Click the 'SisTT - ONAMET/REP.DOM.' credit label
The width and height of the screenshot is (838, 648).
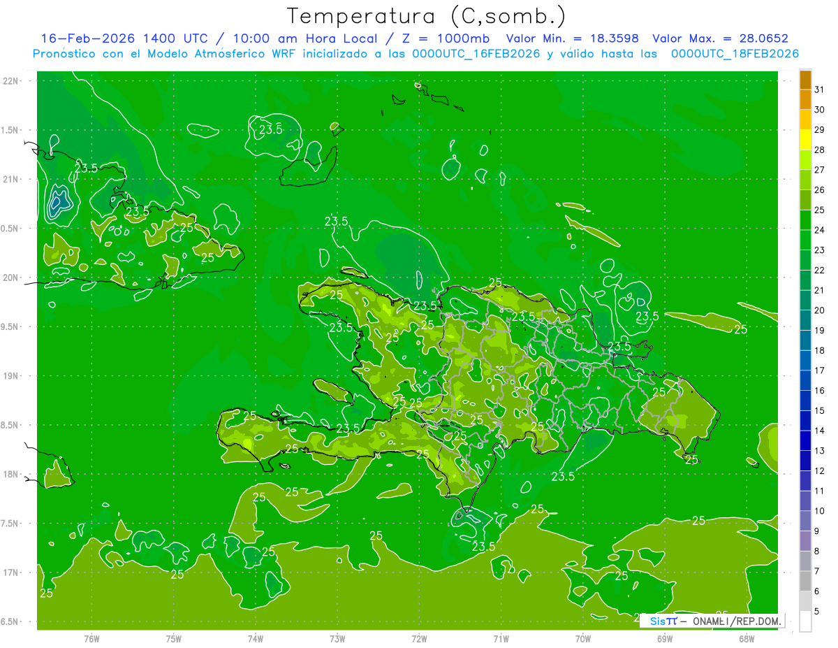(712, 621)
